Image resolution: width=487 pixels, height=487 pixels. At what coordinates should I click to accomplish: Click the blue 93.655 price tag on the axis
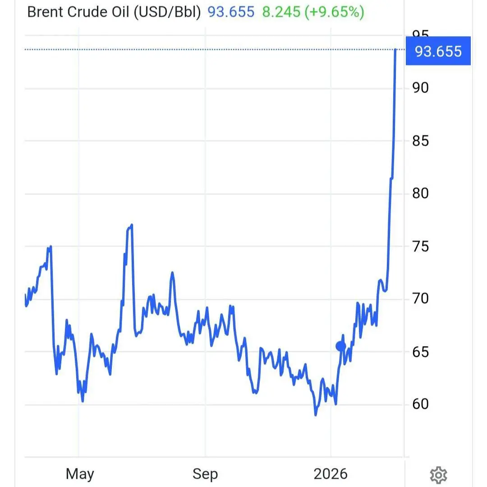click(438, 51)
